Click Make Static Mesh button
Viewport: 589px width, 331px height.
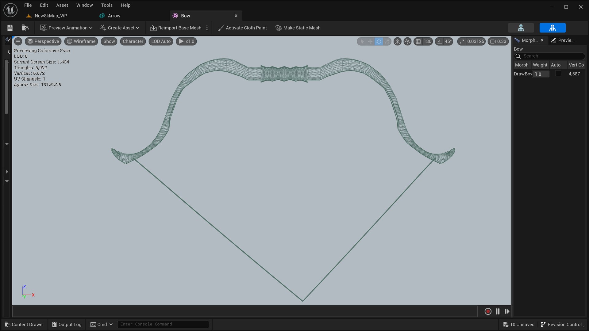tap(298, 28)
